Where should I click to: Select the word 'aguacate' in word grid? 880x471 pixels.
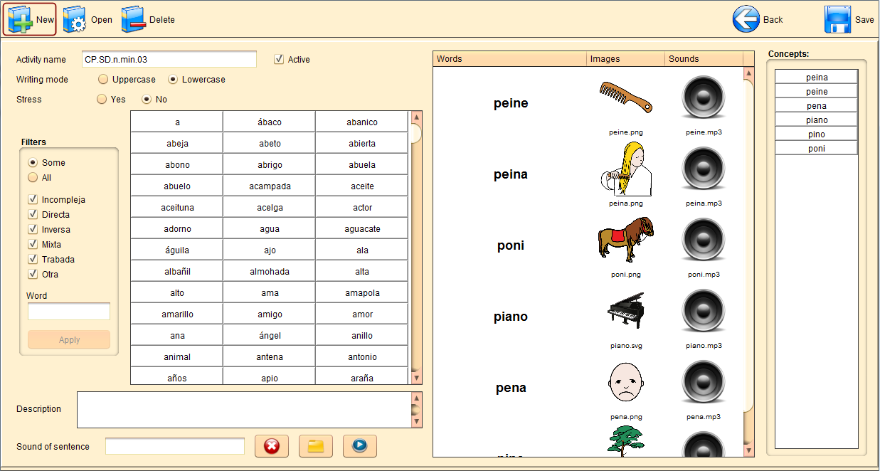[362, 228]
